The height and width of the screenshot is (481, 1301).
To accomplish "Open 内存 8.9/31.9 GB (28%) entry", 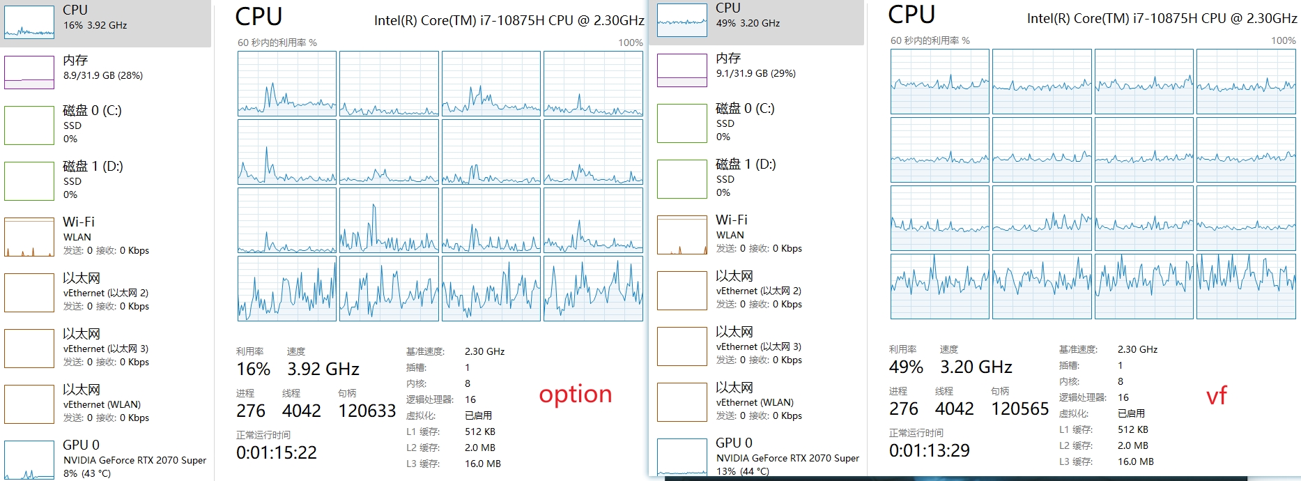I will tap(105, 72).
